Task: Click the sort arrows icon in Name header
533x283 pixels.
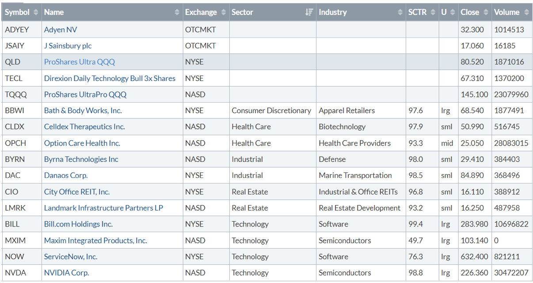Action: [177, 12]
